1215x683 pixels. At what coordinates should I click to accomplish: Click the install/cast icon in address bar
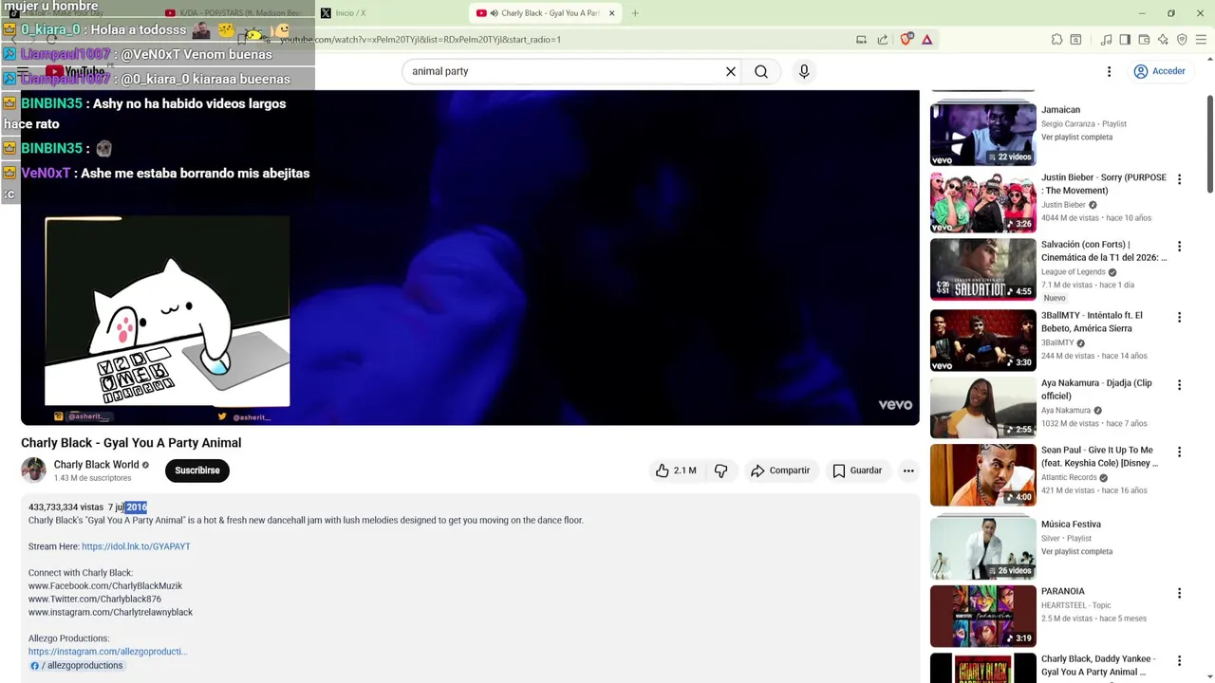(861, 40)
